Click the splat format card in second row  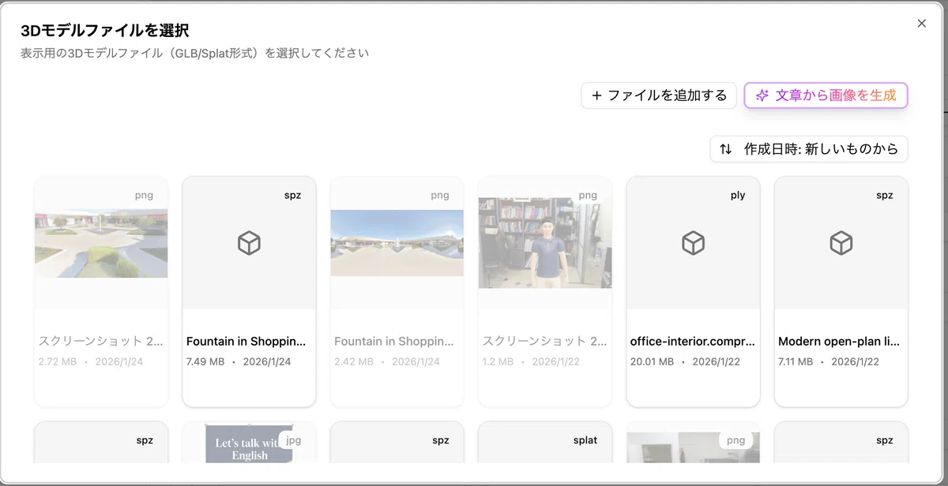coord(545,443)
